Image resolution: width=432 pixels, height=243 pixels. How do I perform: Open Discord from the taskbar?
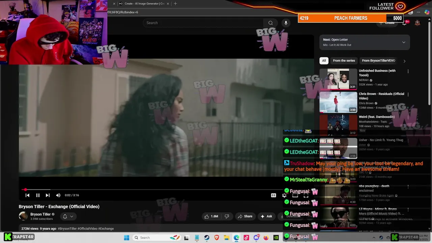(x=256, y=238)
